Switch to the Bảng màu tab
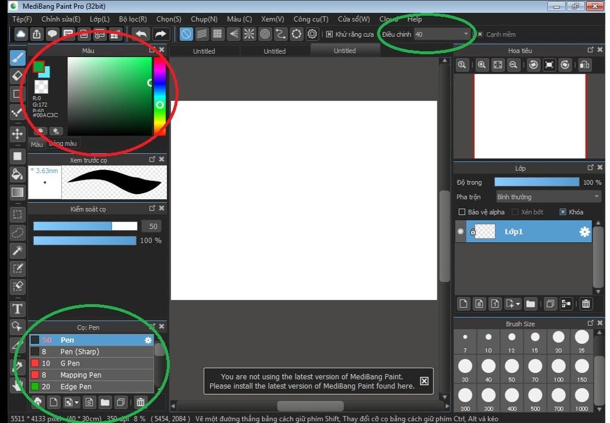This screenshot has height=423, width=610. click(63, 143)
